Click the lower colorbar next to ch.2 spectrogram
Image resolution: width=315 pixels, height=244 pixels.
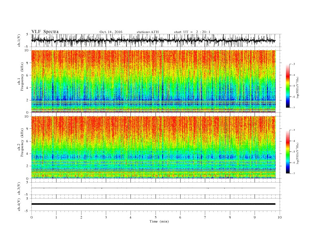pyautogui.click(x=288, y=152)
